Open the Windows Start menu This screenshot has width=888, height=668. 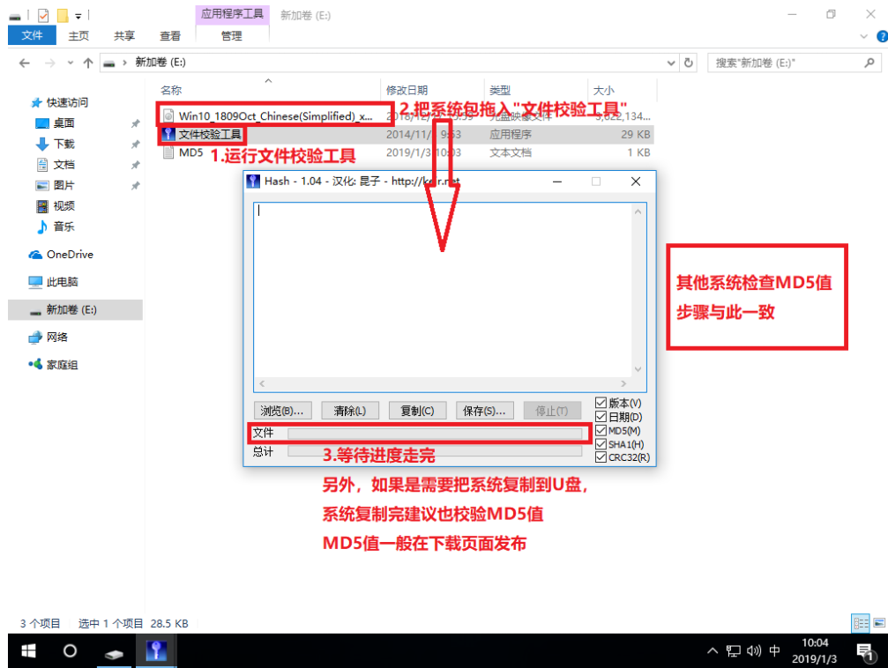[27, 650]
